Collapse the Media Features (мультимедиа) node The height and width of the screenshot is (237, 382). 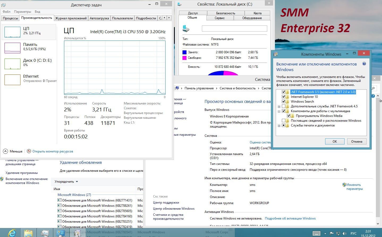coord(279,111)
